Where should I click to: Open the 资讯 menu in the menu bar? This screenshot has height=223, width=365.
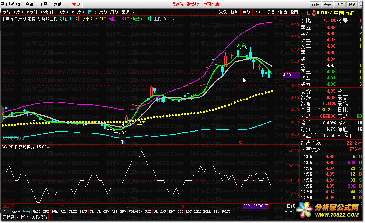(29, 4)
